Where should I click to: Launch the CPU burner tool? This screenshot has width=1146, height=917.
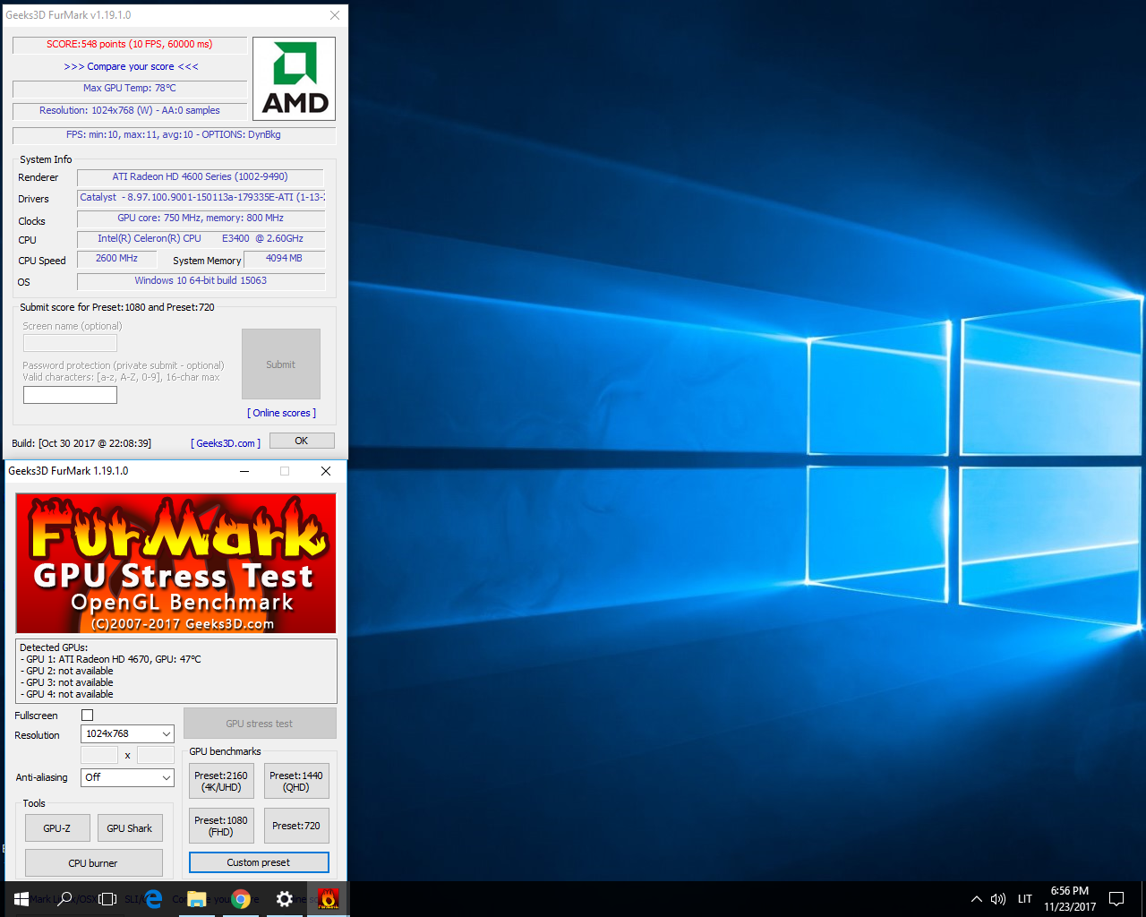tap(94, 863)
